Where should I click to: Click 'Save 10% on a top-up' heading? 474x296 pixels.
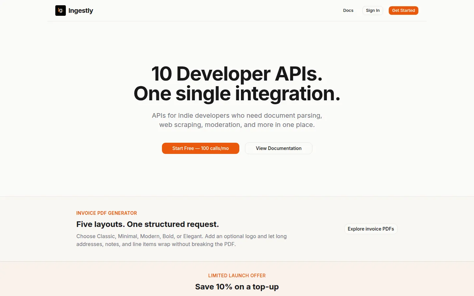(237, 287)
